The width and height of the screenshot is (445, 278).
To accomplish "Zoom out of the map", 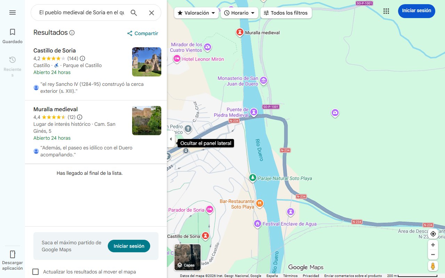I will (x=433, y=255).
